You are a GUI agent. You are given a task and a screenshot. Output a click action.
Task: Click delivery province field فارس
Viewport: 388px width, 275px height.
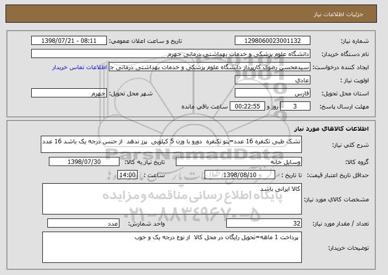(x=273, y=93)
